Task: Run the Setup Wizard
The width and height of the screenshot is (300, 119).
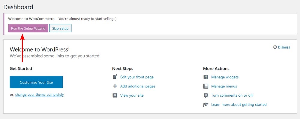Action: tap(28, 28)
